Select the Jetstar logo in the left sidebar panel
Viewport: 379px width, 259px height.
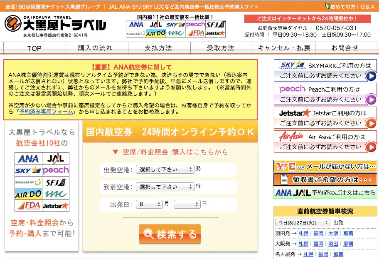56,206
